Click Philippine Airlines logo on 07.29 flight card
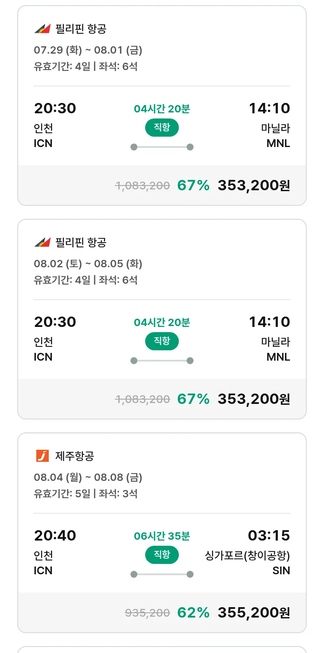324x653 pixels. (x=42, y=29)
